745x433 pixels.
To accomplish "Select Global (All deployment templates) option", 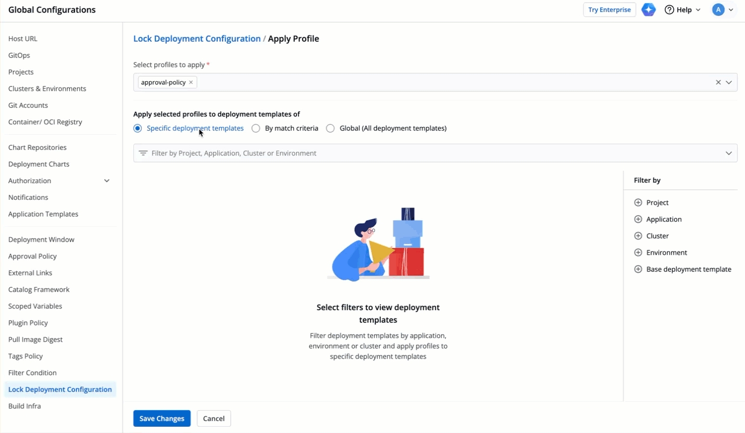I will pyautogui.click(x=330, y=128).
